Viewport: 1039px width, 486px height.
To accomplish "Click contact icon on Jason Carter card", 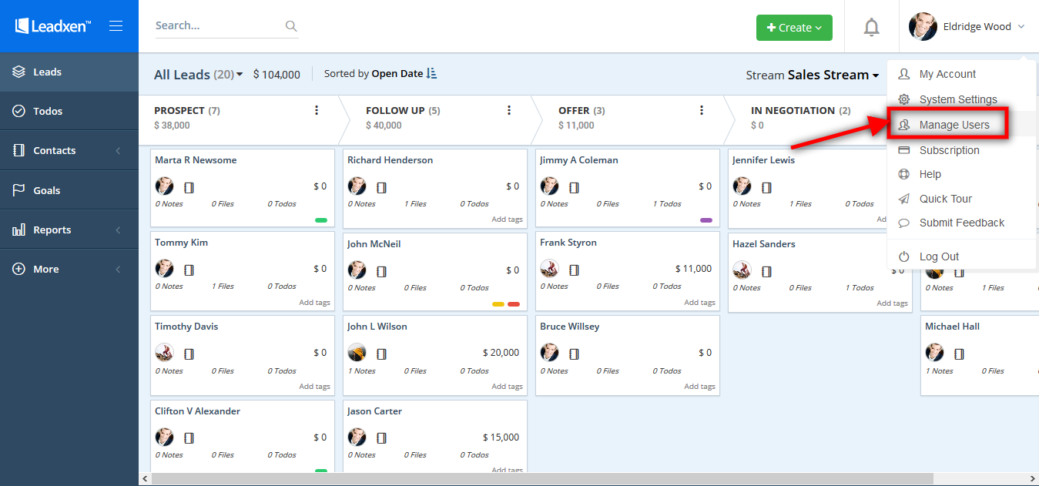I will click(381, 437).
